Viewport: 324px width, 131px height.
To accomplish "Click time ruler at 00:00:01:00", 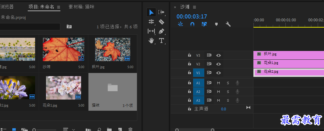I will [x=286, y=20].
